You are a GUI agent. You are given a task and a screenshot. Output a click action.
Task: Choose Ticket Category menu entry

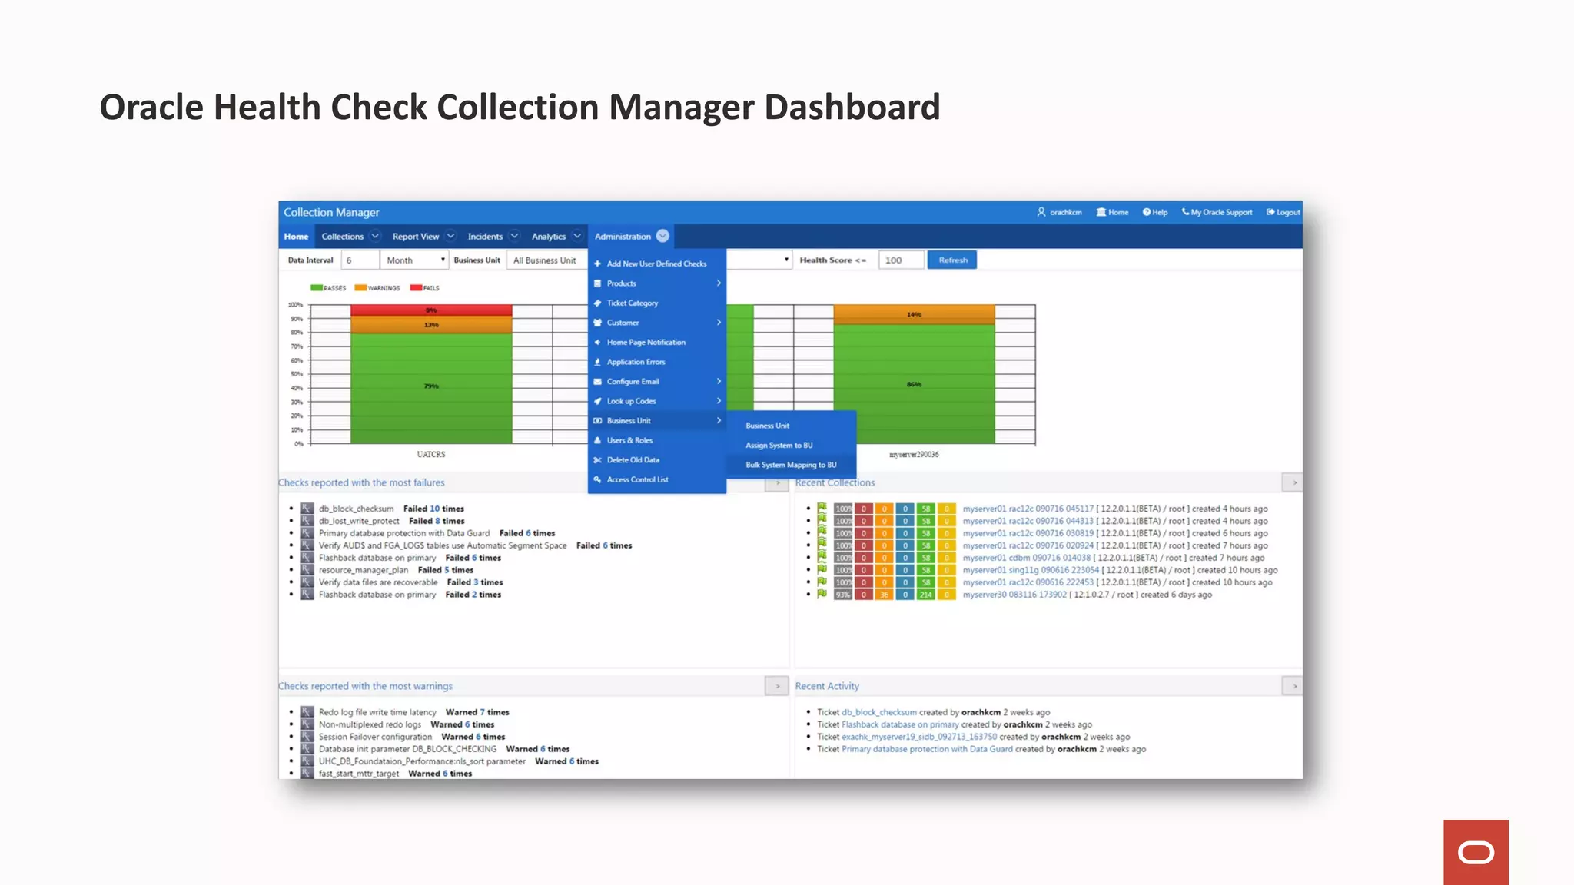[656, 303]
